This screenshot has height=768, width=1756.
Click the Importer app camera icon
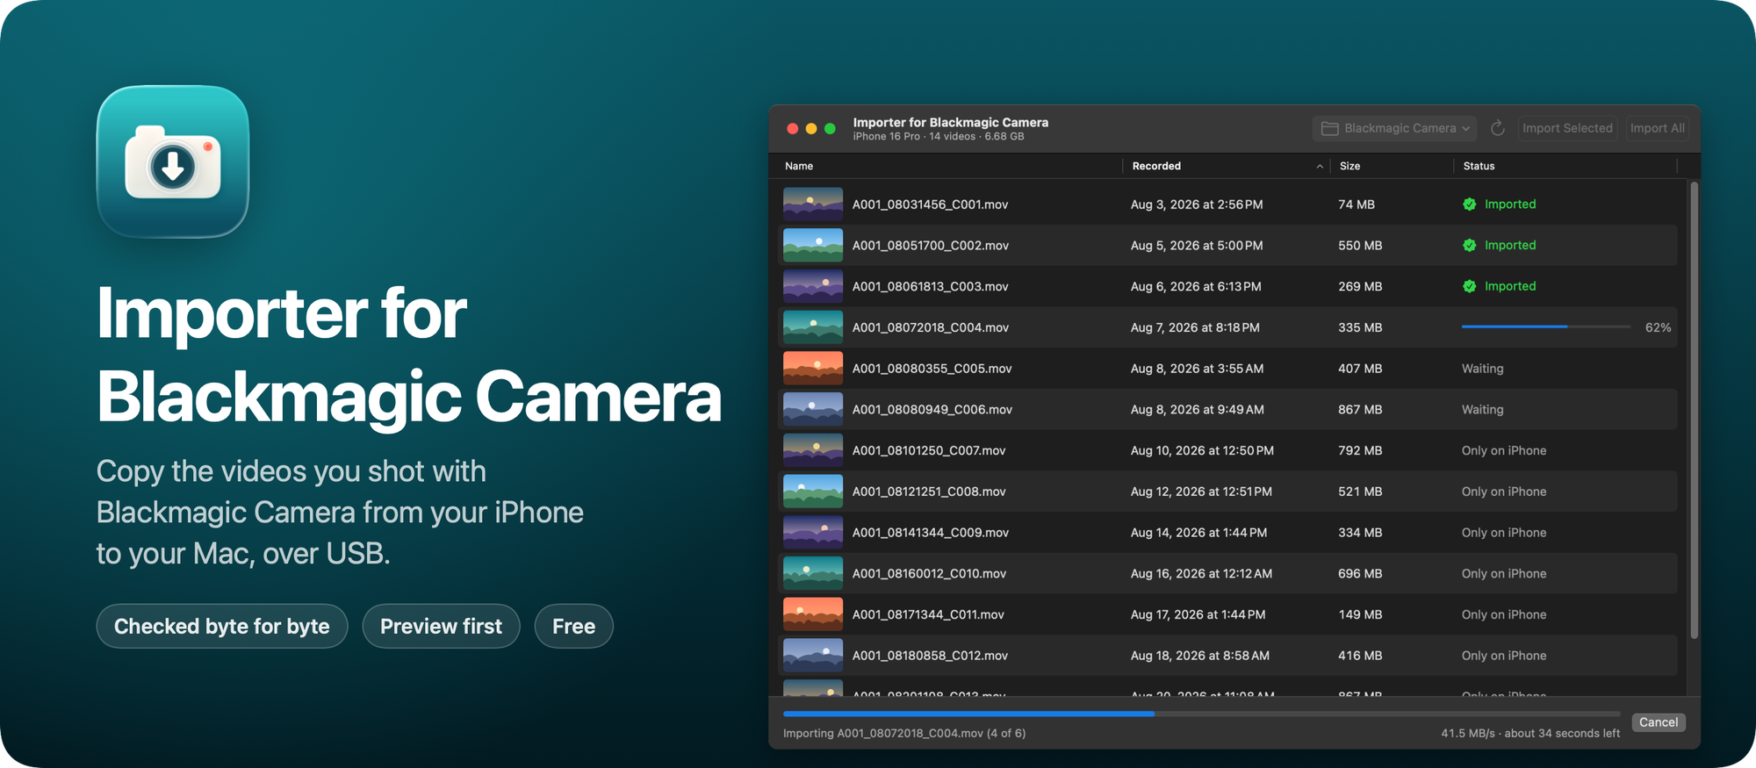(x=173, y=161)
